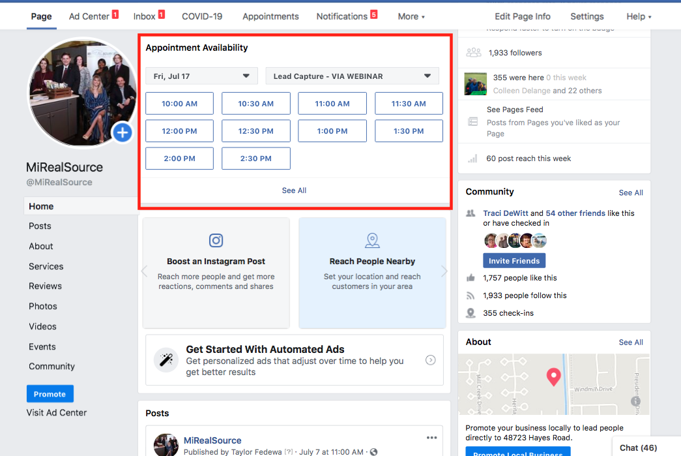Click the follow feed icon beside 1,933 people
This screenshot has width=681, height=456.
(x=471, y=296)
